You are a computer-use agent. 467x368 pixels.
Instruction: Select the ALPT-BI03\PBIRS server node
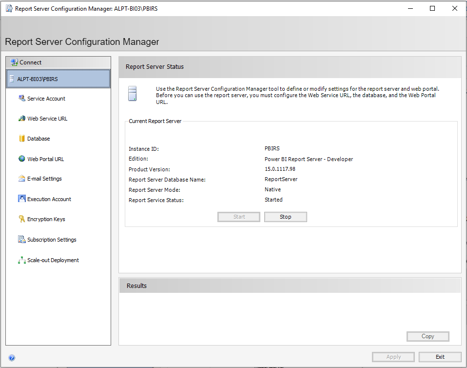point(58,79)
